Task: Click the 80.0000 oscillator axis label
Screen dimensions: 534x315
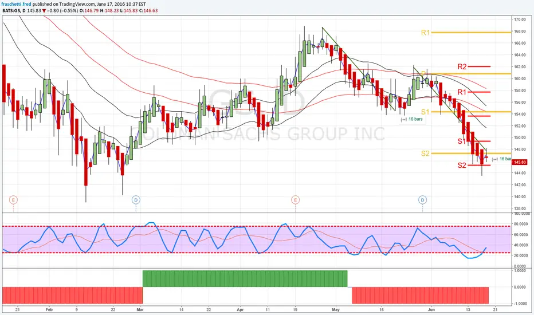Action: tap(521, 224)
